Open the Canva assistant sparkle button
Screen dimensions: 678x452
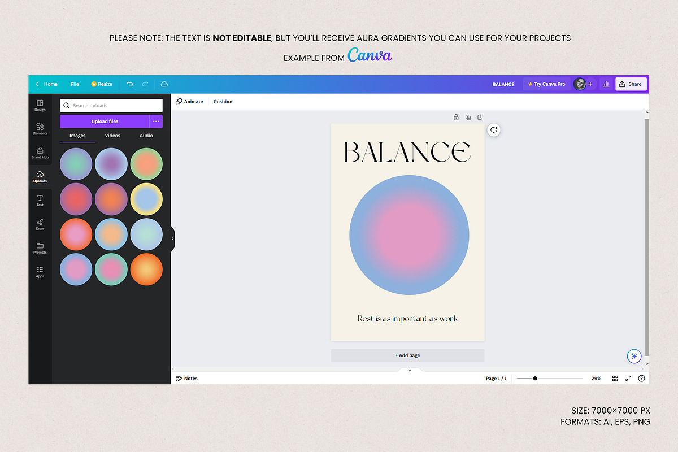pos(634,356)
